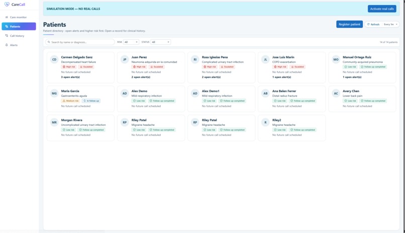Click the search magnifier icon
This screenshot has width=405, height=233.
[x=49, y=42]
